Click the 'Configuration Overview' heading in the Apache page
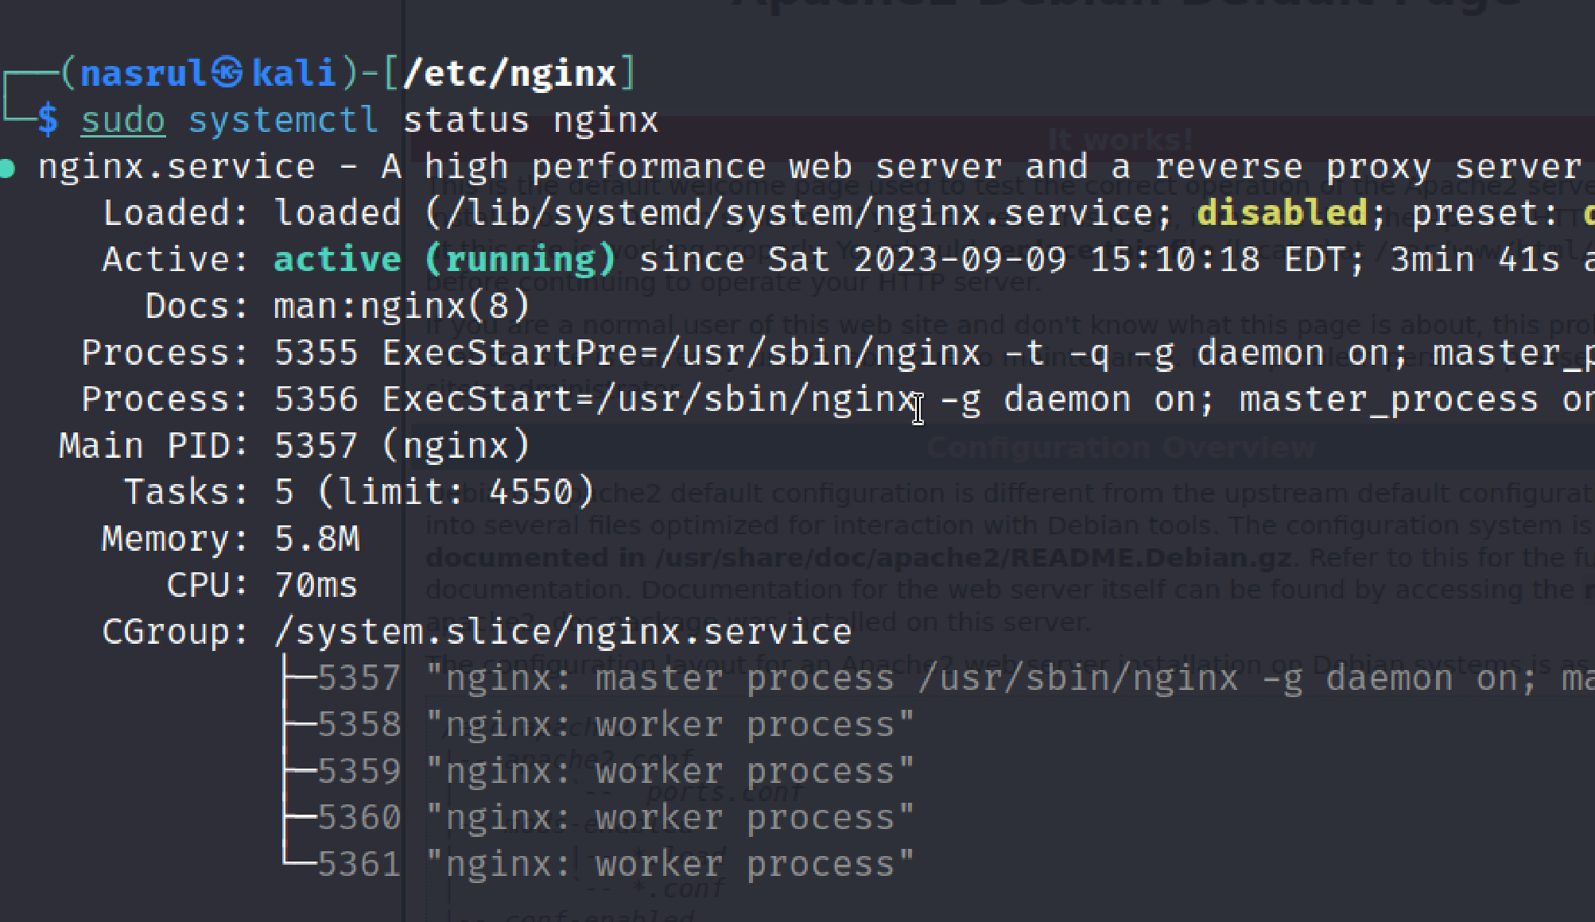The image size is (1595, 922). point(1120,447)
